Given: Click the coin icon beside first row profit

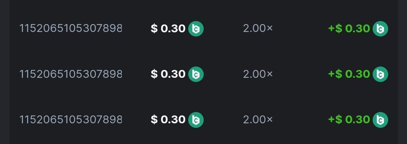Looking at the screenshot, I should pyautogui.click(x=380, y=29).
